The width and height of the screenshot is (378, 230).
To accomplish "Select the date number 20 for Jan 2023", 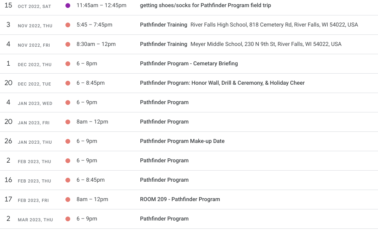I will click(x=8, y=122).
